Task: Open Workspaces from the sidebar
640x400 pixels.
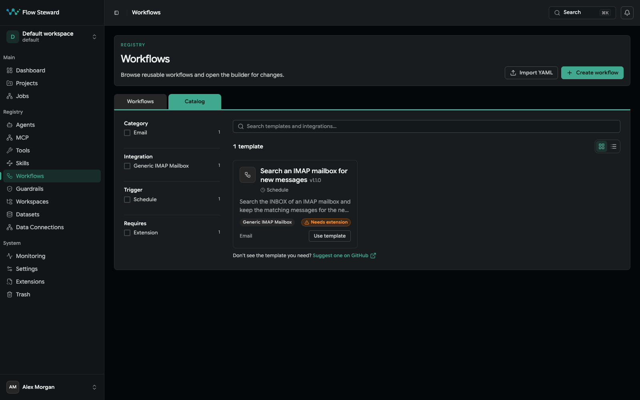Action: point(52,202)
